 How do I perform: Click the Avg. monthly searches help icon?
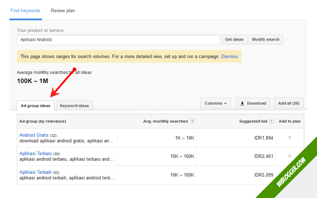[x=192, y=121]
